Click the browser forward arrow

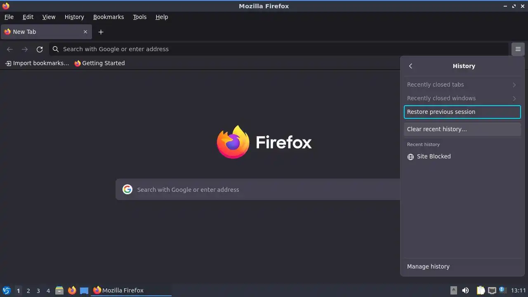point(25,49)
